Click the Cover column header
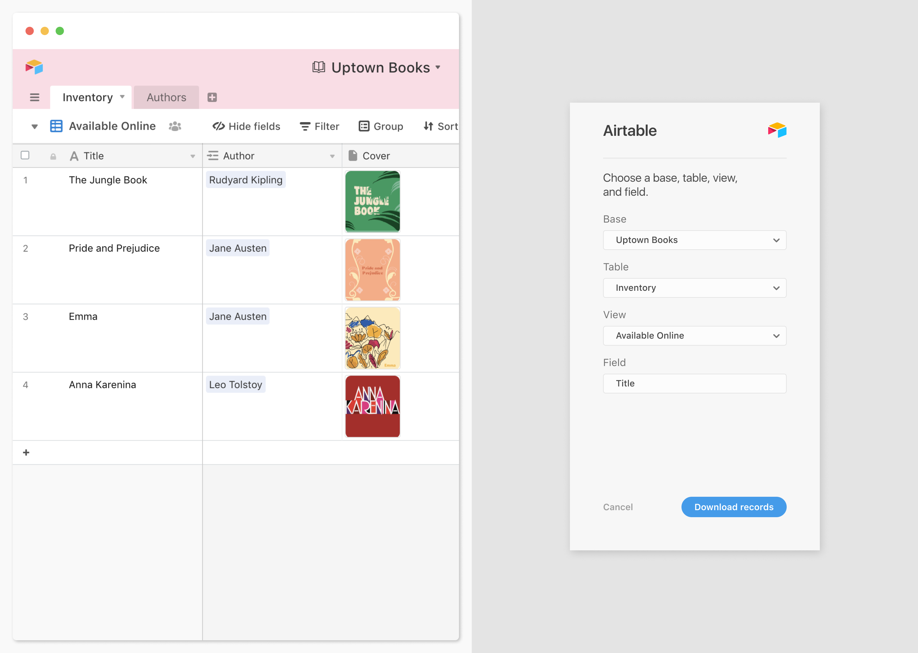This screenshot has height=653, width=918. click(x=400, y=156)
